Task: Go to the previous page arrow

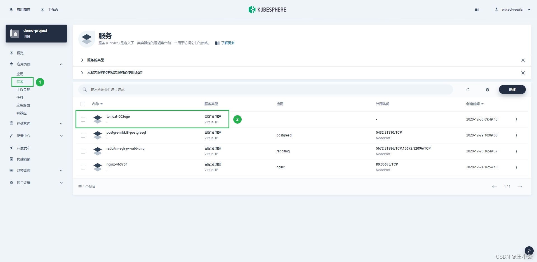Action: click(x=494, y=187)
